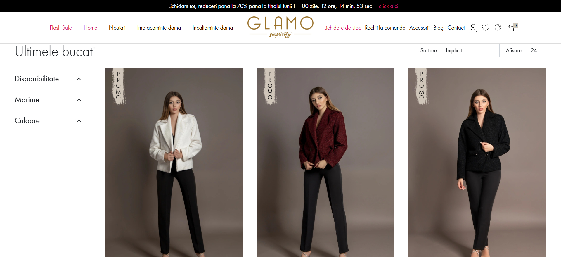Expand the Disponibilitate filter chevron

point(79,79)
